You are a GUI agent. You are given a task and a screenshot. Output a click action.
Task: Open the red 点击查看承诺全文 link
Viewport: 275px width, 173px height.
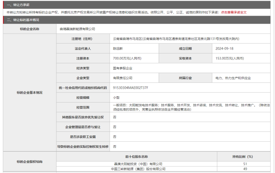(234, 12)
